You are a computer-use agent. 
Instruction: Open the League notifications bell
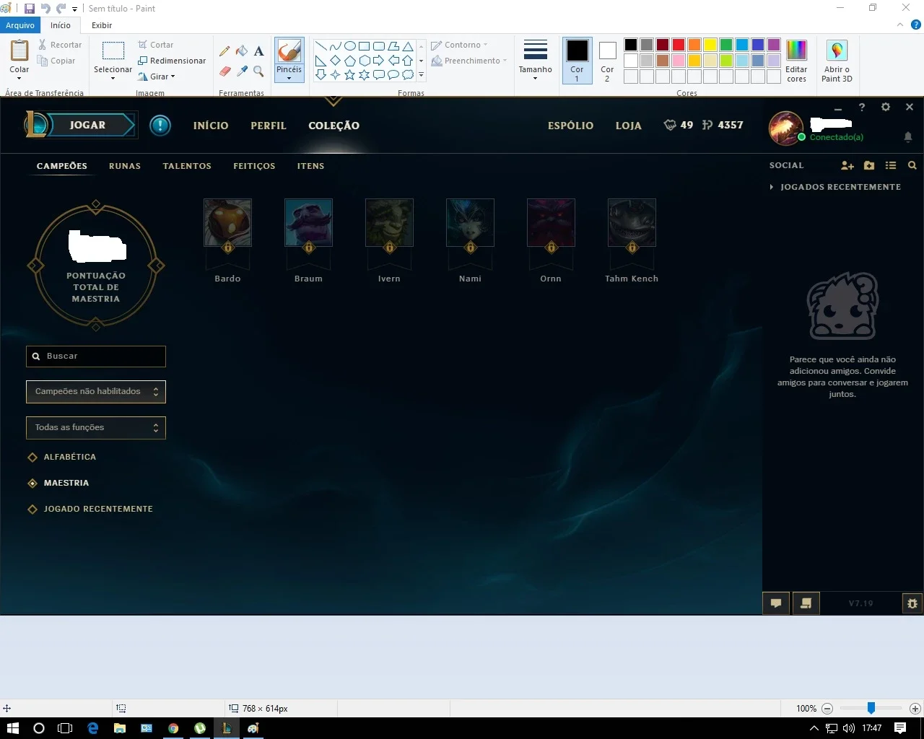(908, 137)
